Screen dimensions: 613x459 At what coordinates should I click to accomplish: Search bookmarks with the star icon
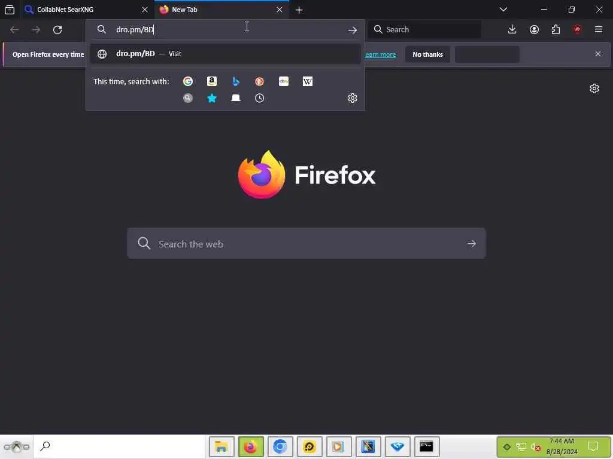[x=212, y=98]
